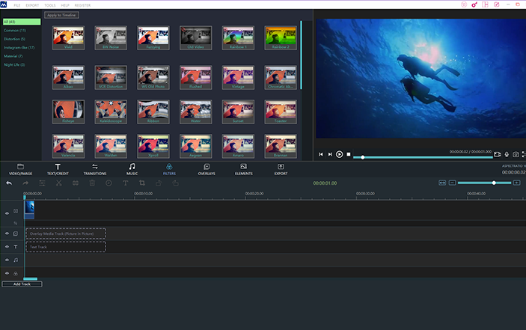Select the All (43) filter category
This screenshot has height=330, width=526.
[22, 22]
